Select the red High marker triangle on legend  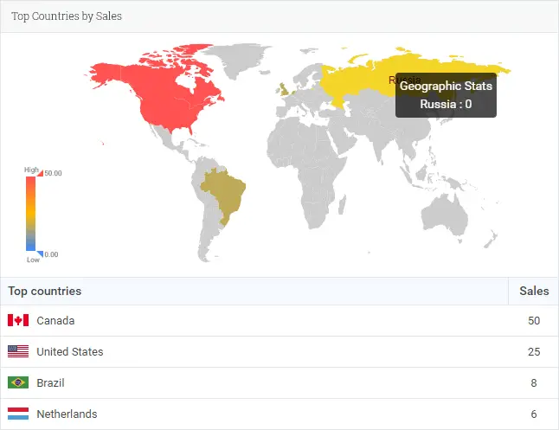pyautogui.click(x=40, y=174)
